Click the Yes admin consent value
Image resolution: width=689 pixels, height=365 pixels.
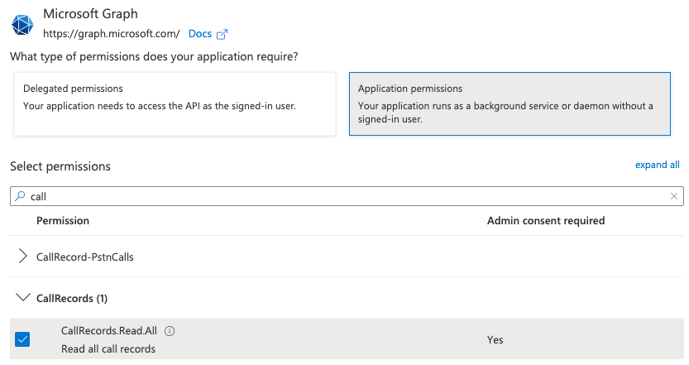click(x=495, y=339)
